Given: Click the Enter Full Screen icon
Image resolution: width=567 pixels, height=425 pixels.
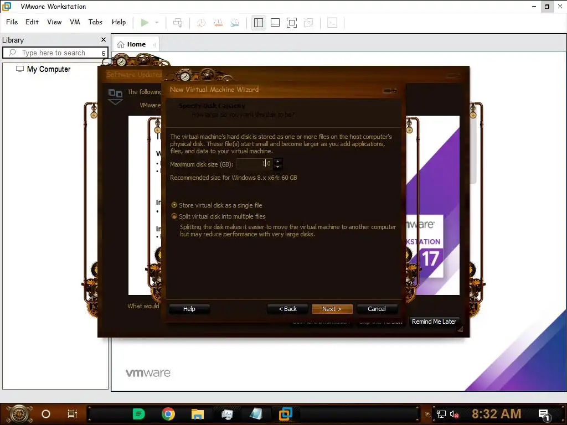Looking at the screenshot, I should coord(292,23).
